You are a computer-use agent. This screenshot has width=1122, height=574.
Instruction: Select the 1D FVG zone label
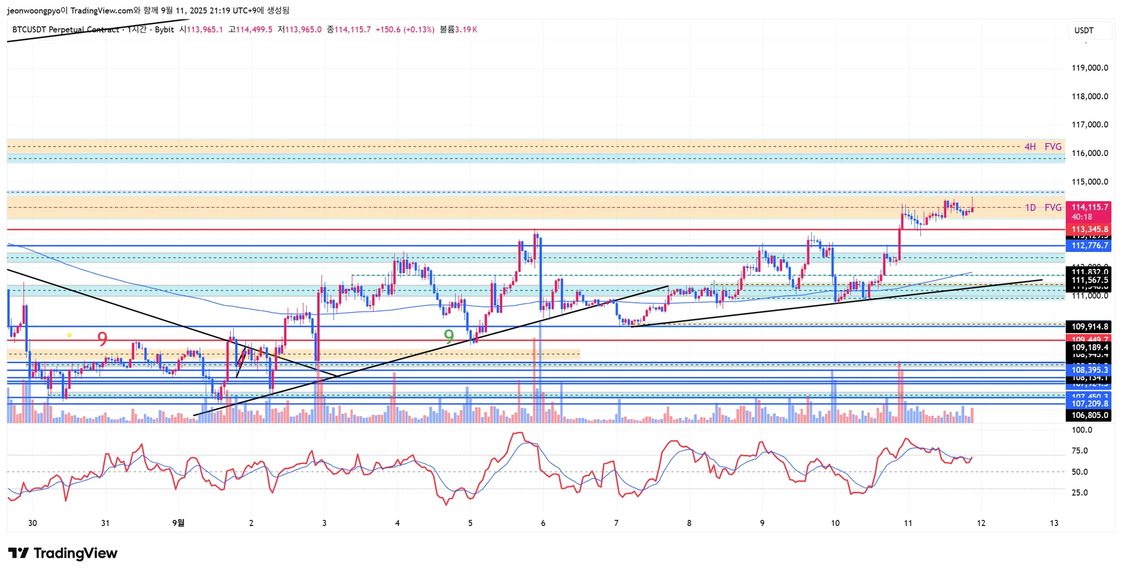click(1043, 208)
